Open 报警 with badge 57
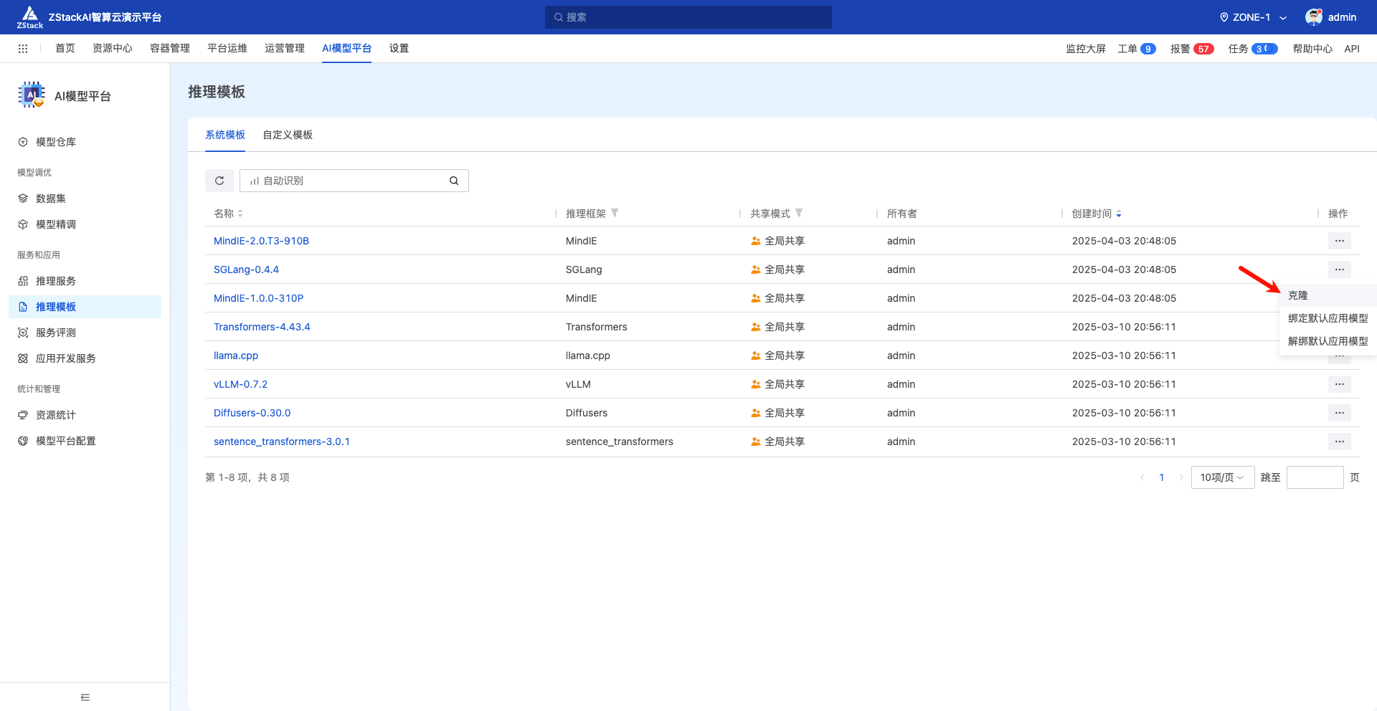This screenshot has width=1377, height=711. click(x=1192, y=49)
